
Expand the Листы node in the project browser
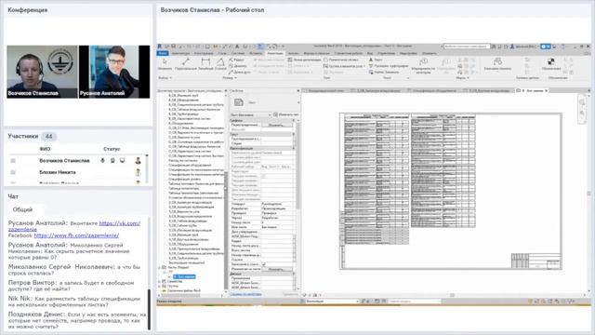159,267
